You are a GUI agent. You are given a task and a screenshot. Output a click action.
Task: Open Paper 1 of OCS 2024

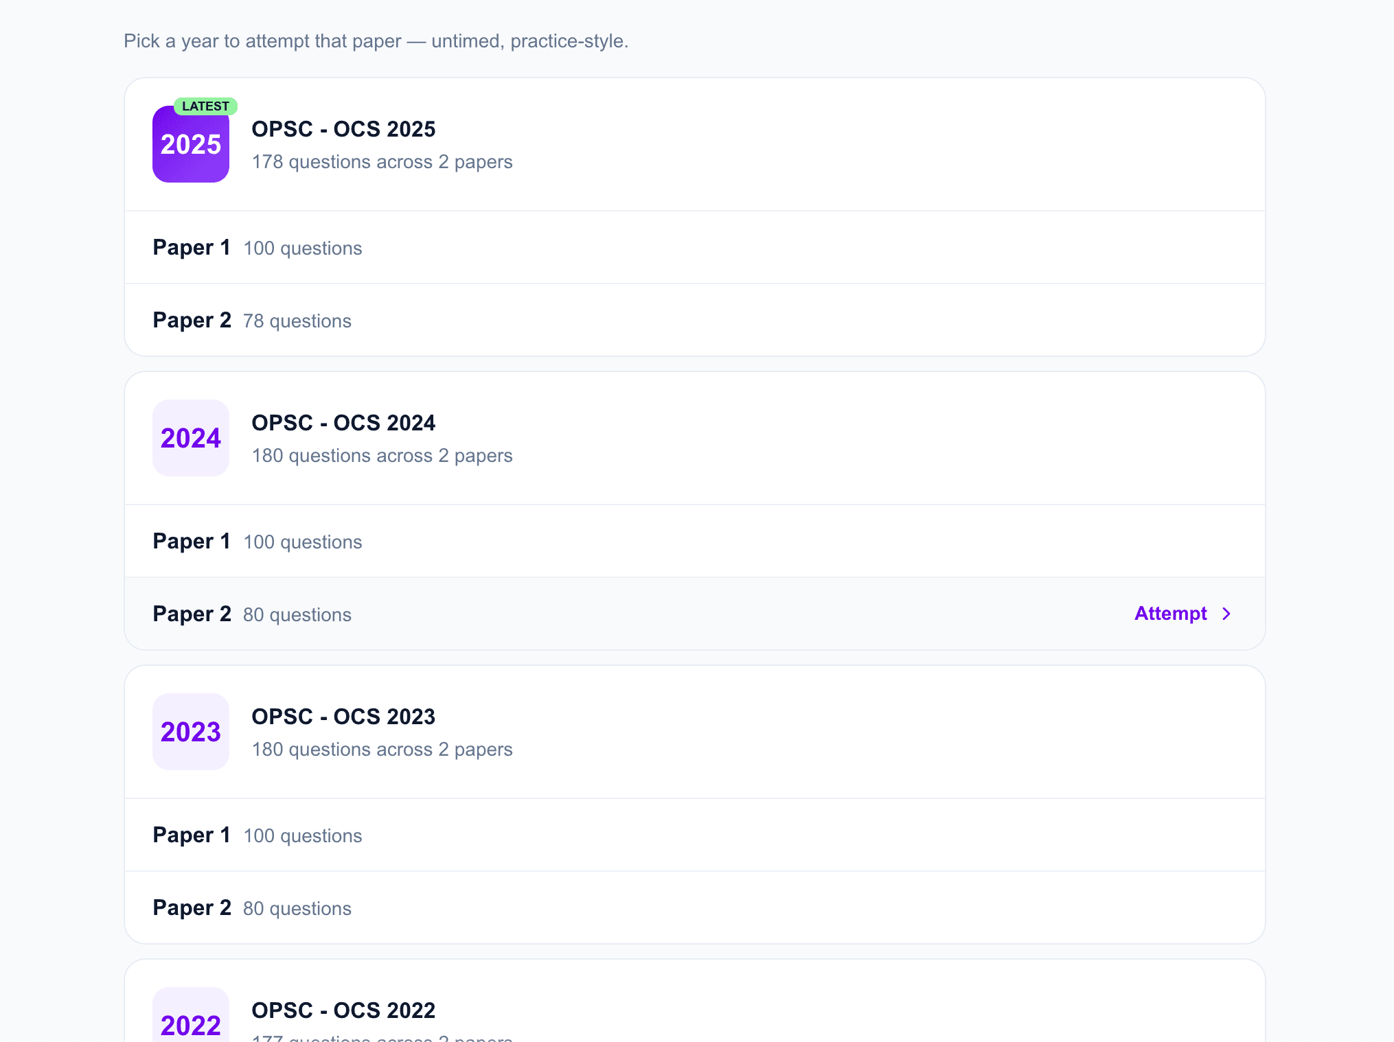coord(695,541)
